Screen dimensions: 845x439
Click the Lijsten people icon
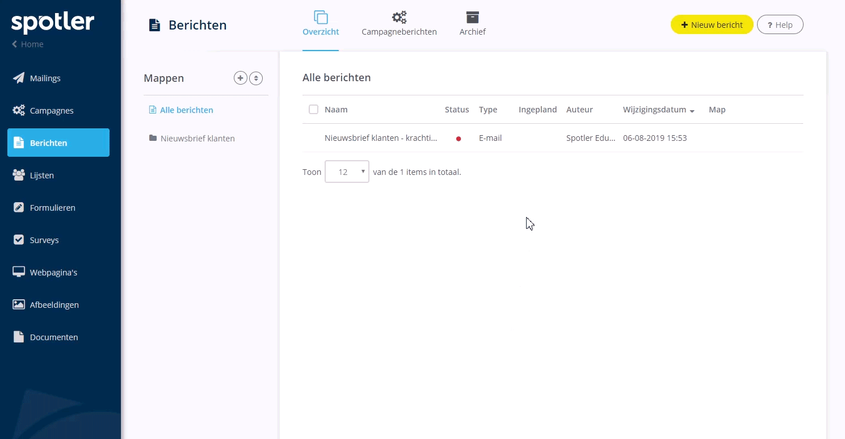click(19, 175)
